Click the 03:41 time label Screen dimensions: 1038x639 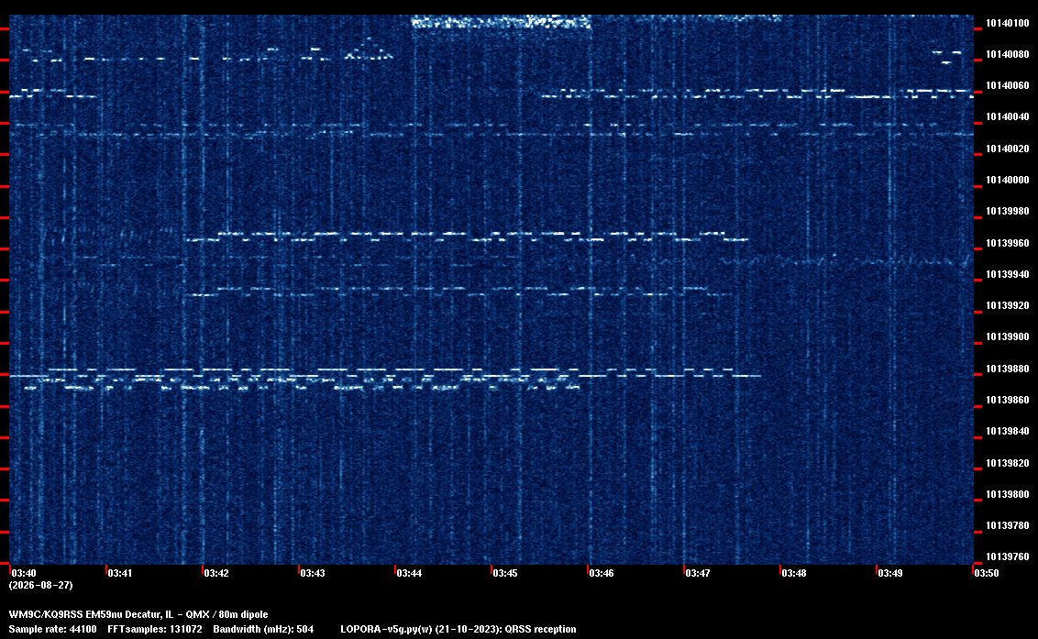coord(120,573)
